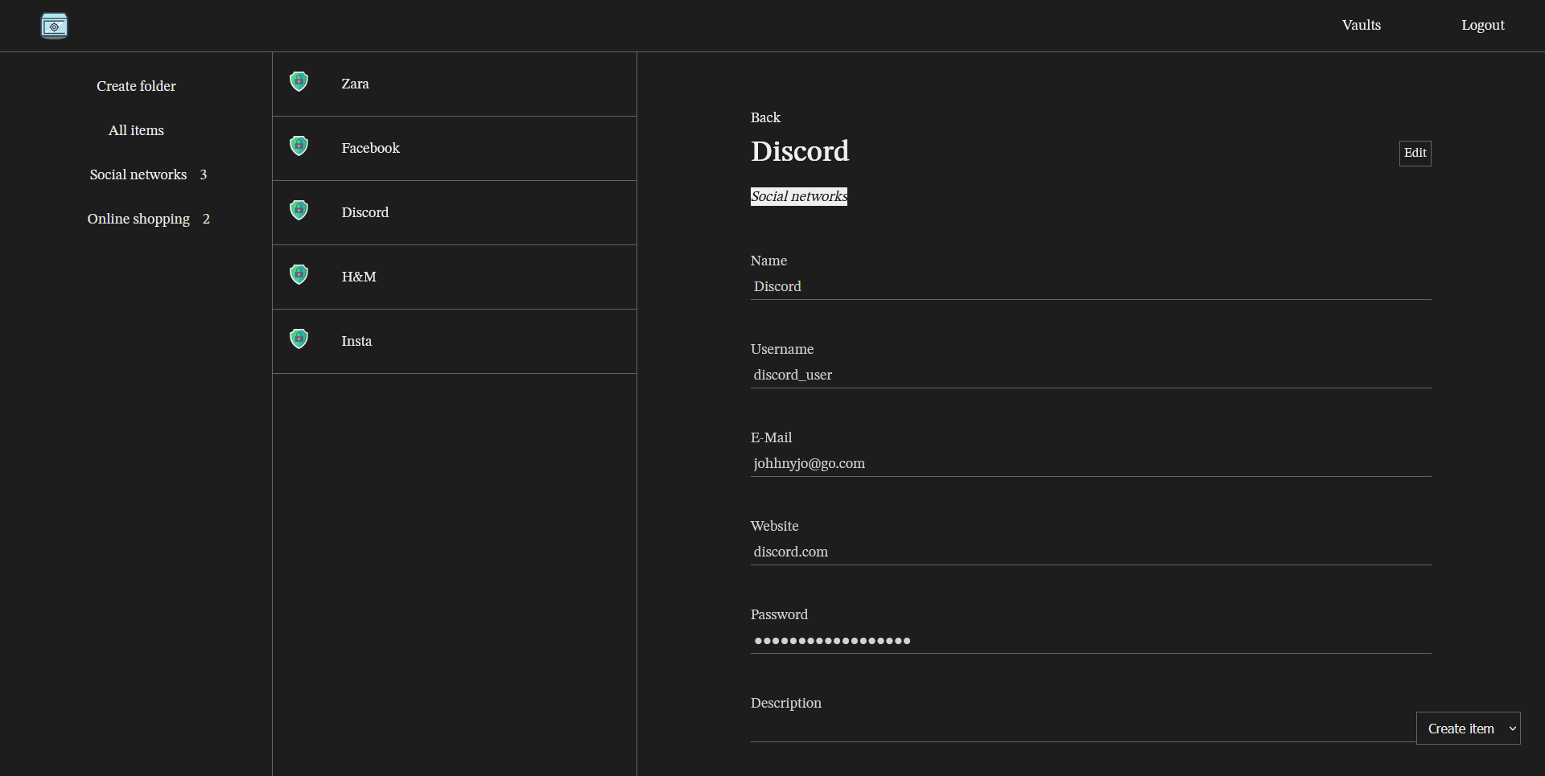
Task: Click Create folder in the sidebar
Action: 136,86
